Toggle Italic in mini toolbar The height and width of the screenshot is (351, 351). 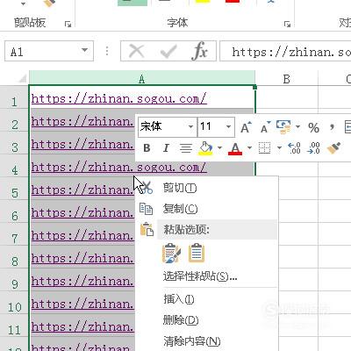click(x=166, y=148)
